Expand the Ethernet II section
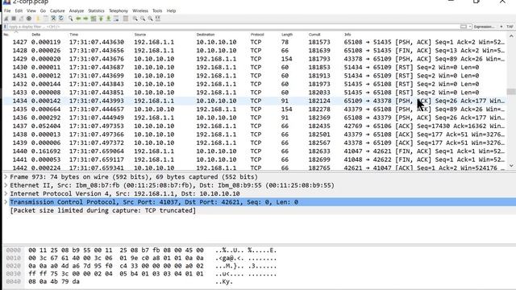Screen dimensions: 516x290 pyautogui.click(x=6, y=185)
